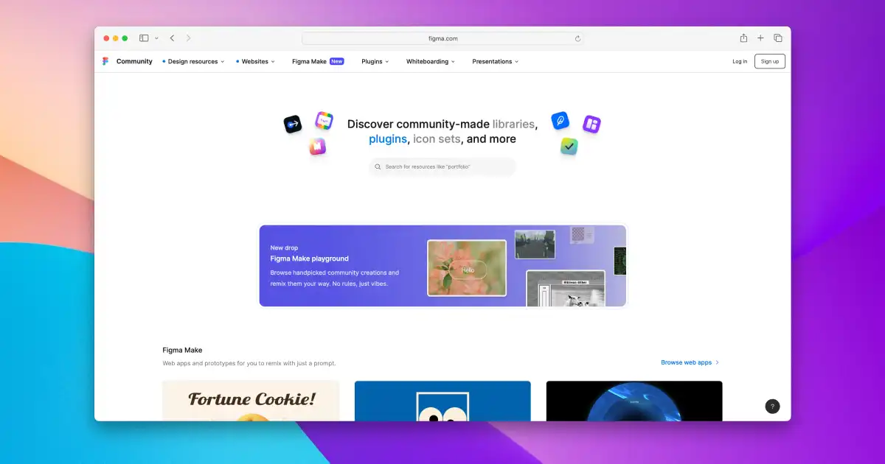Click the word libraries in the heading
This screenshot has width=885, height=464.
514,124
